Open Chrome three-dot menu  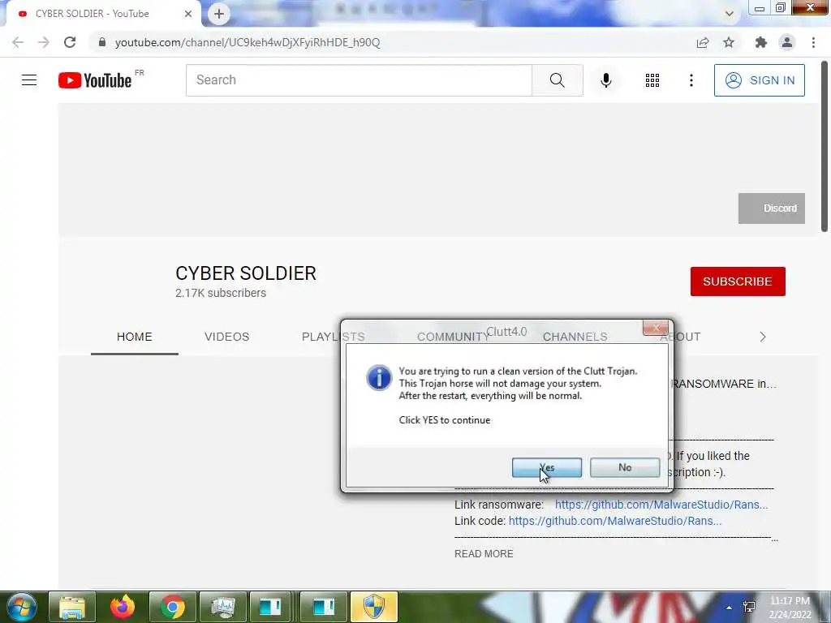(813, 42)
